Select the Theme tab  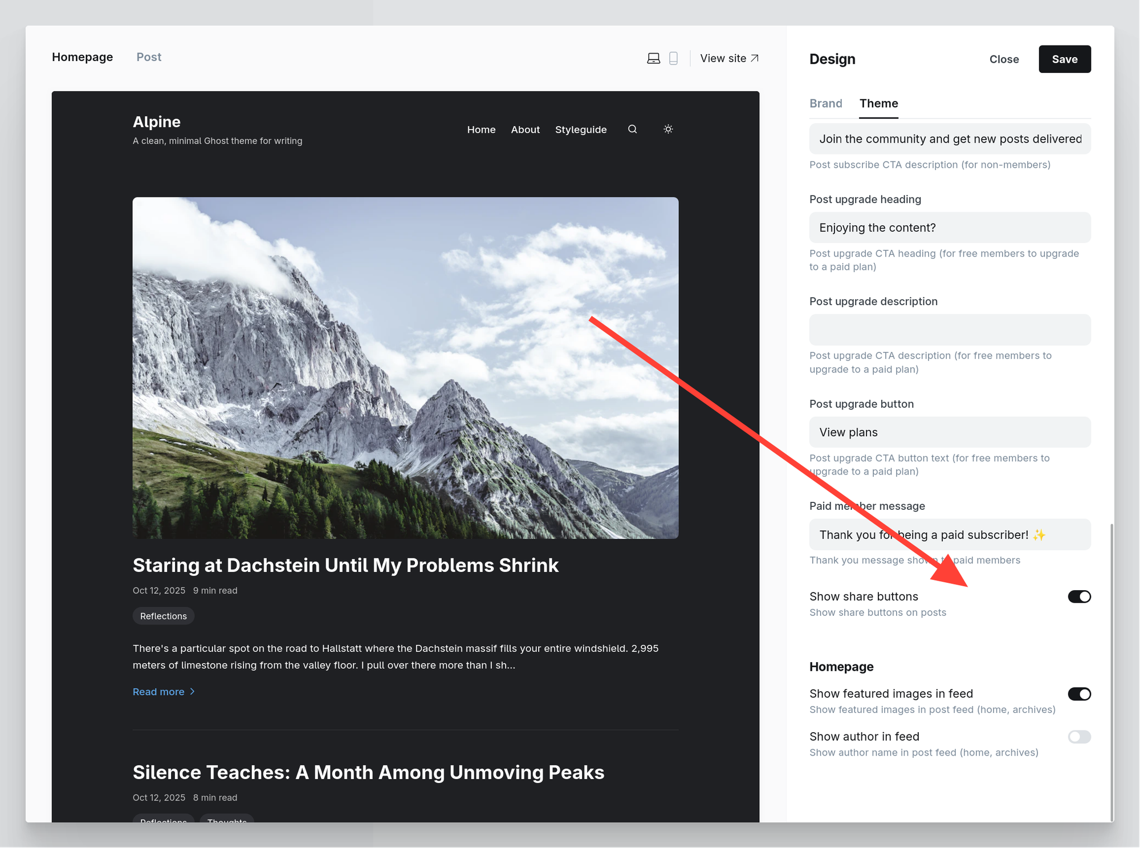tap(878, 103)
